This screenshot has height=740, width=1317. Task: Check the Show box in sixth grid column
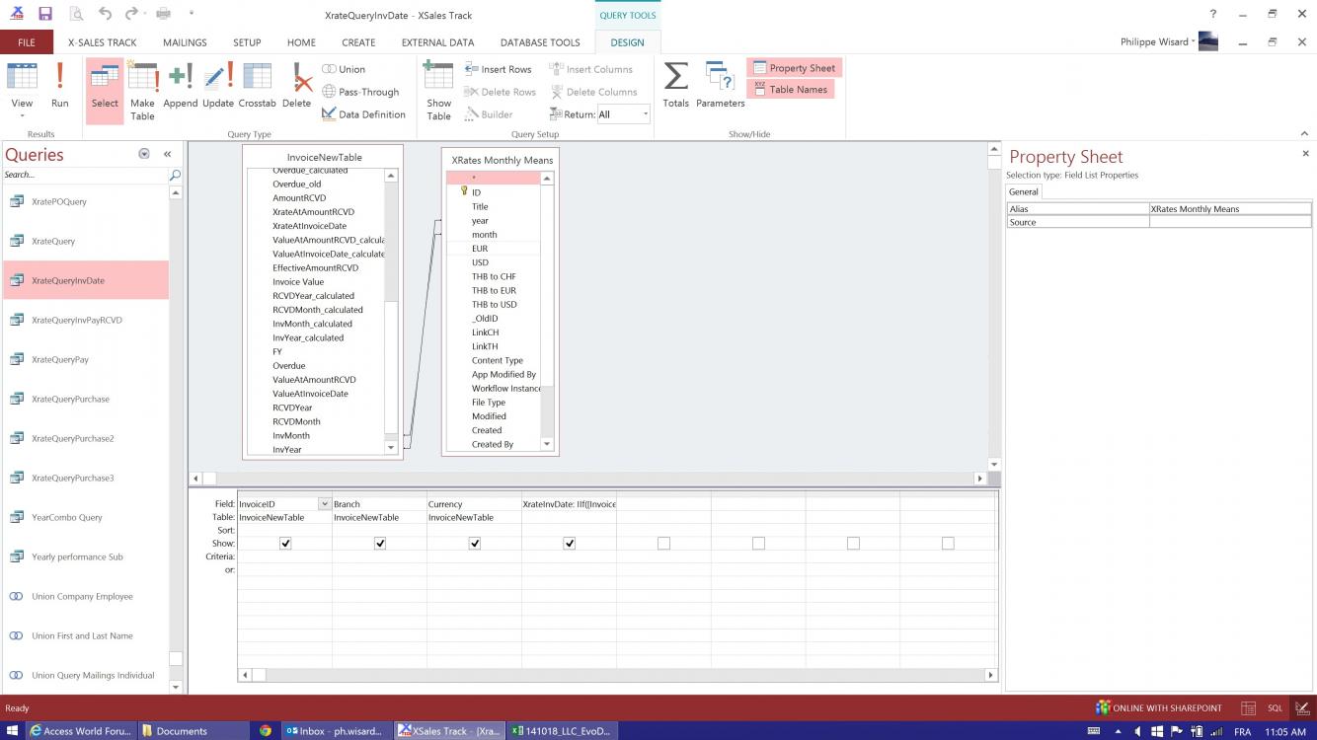coord(758,543)
